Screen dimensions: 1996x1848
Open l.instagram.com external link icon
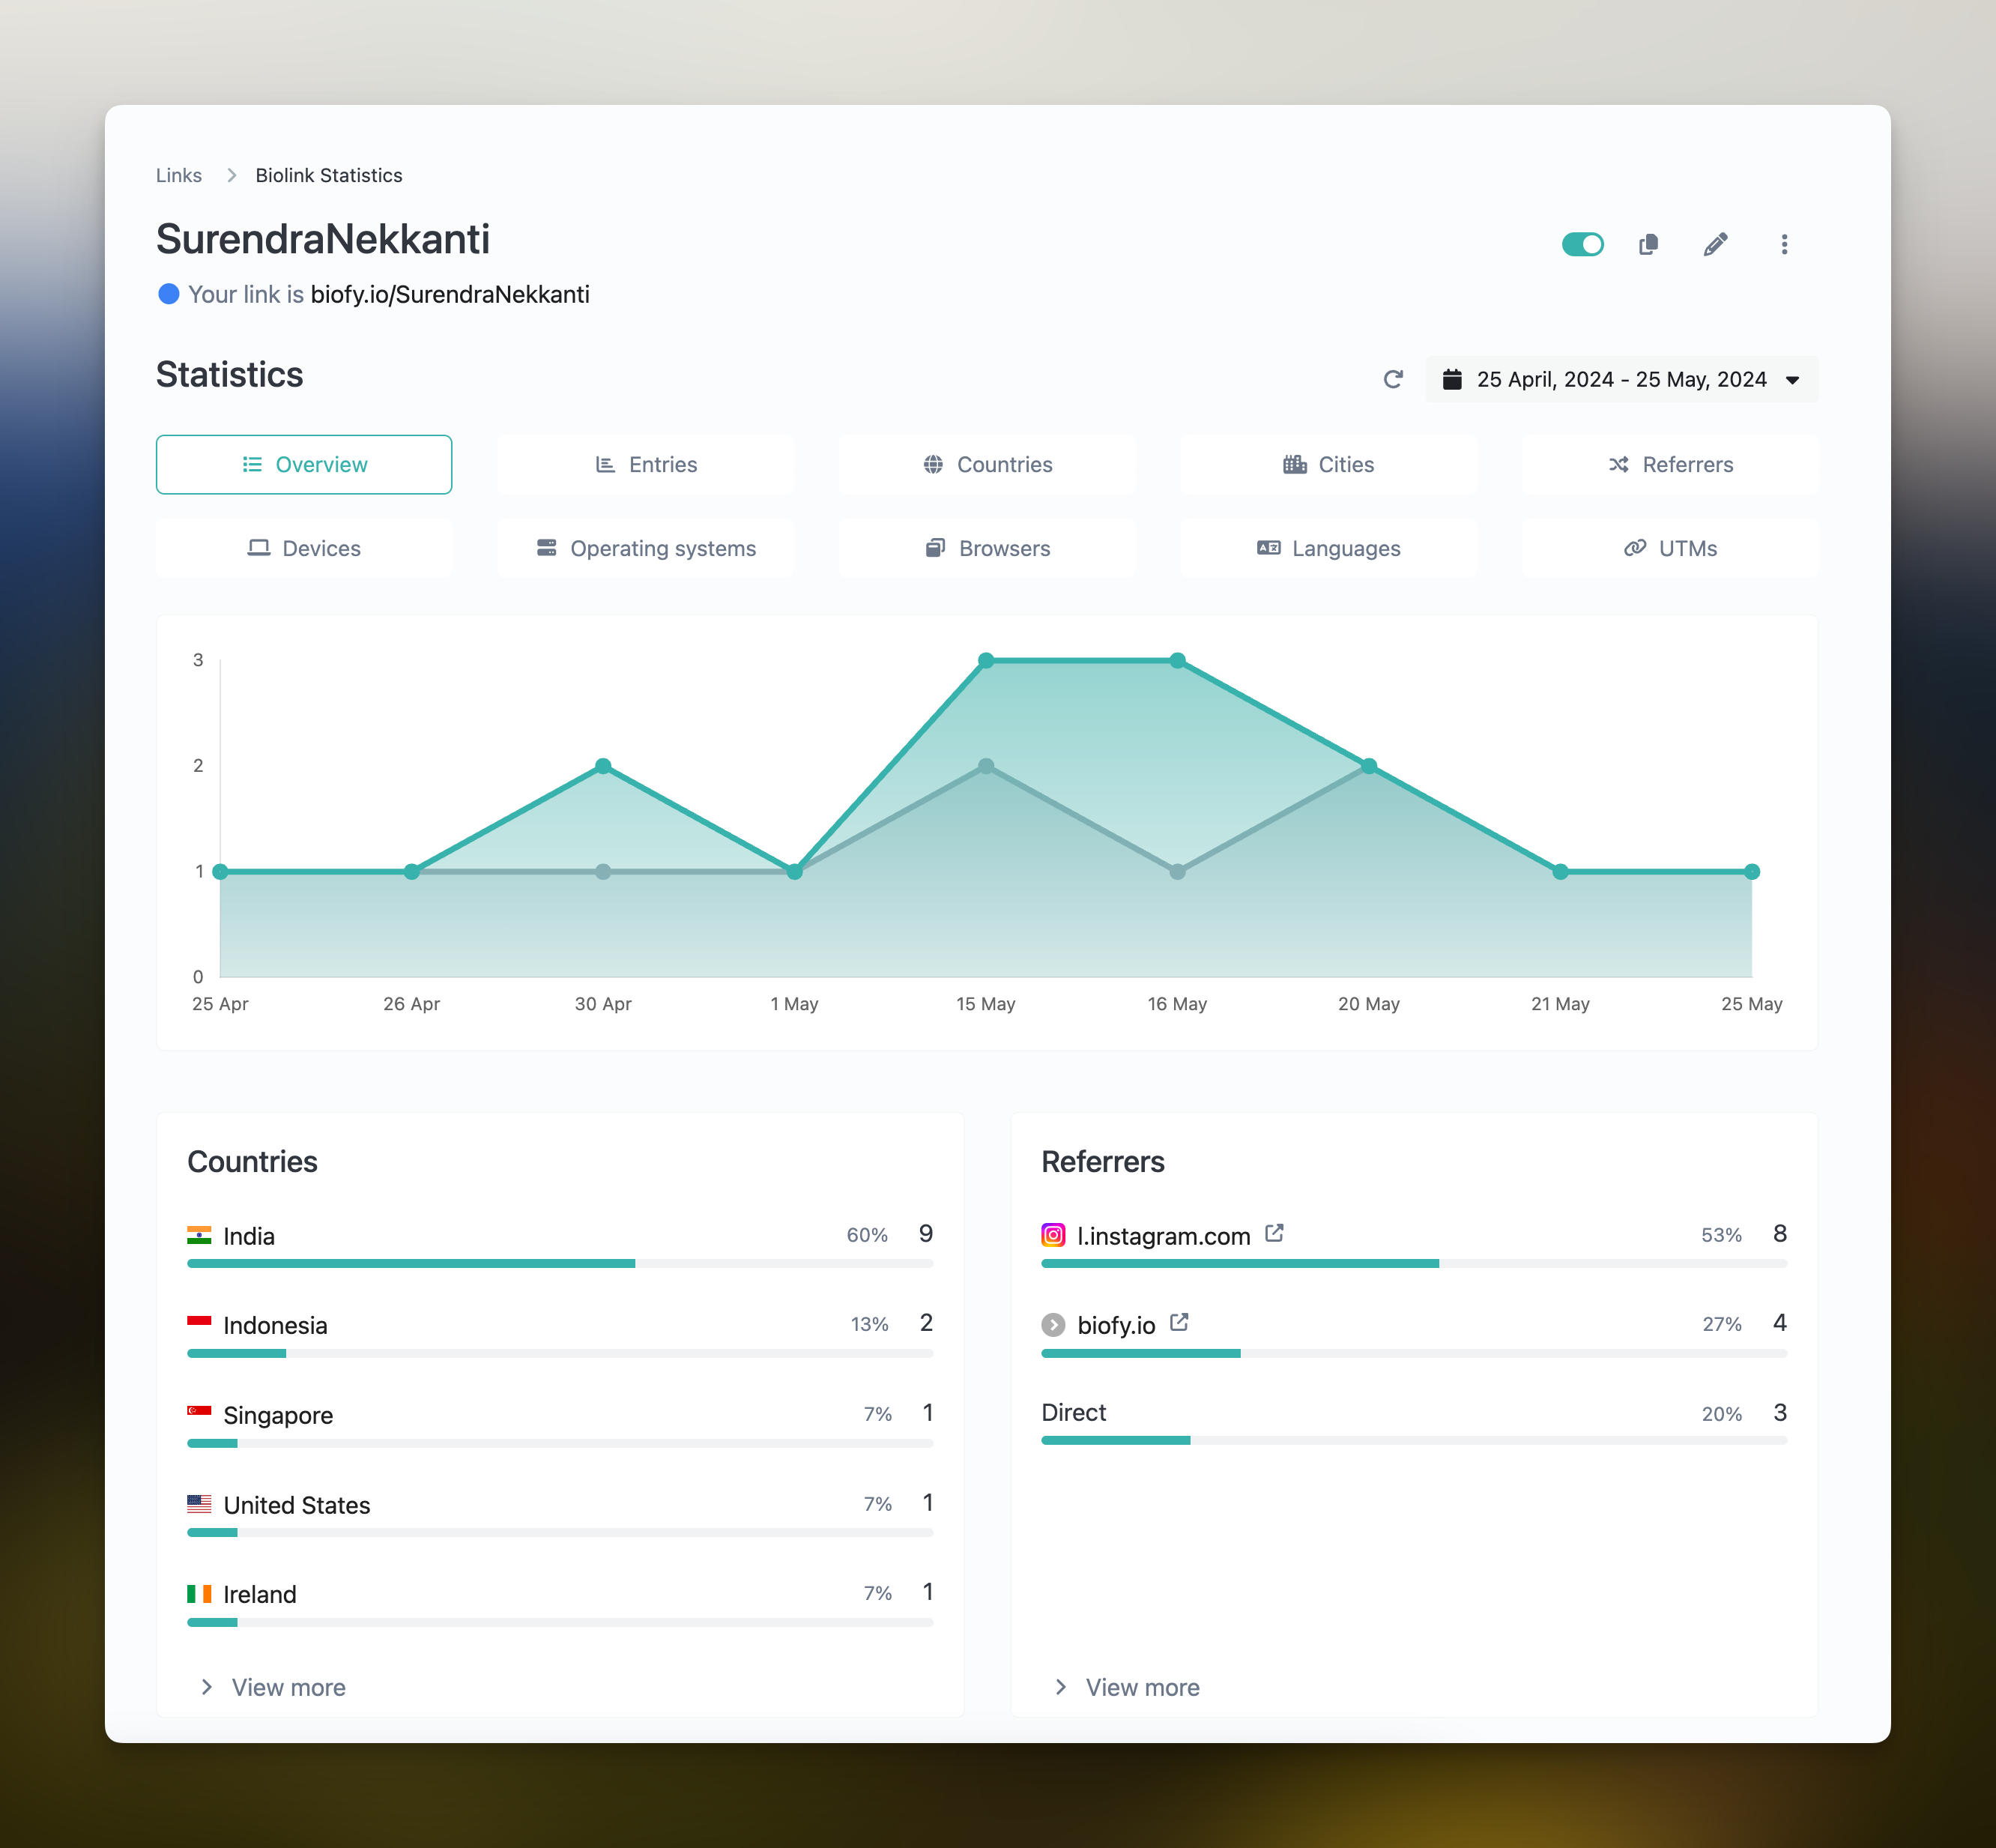tap(1274, 1233)
